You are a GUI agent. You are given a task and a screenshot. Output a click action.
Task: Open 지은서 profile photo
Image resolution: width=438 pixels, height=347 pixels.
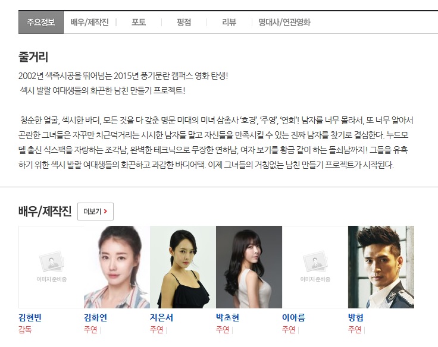click(x=183, y=267)
